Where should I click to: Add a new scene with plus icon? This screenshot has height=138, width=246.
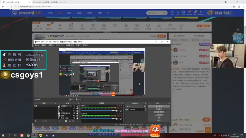click(35, 121)
